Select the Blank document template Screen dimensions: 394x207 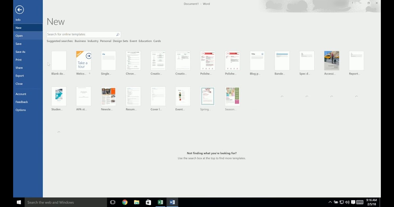(59, 61)
